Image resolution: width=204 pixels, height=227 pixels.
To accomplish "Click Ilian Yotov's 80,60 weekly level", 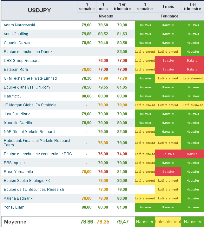I will 87,96.
